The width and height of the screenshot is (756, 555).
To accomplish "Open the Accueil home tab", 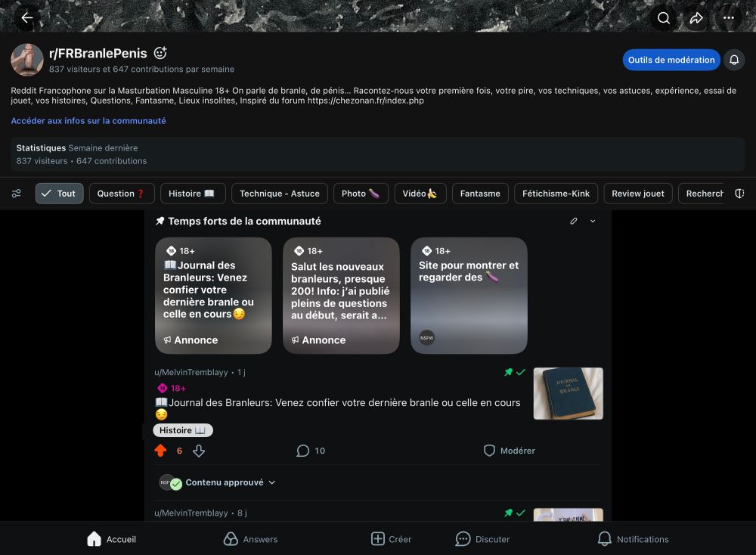I will (x=111, y=538).
